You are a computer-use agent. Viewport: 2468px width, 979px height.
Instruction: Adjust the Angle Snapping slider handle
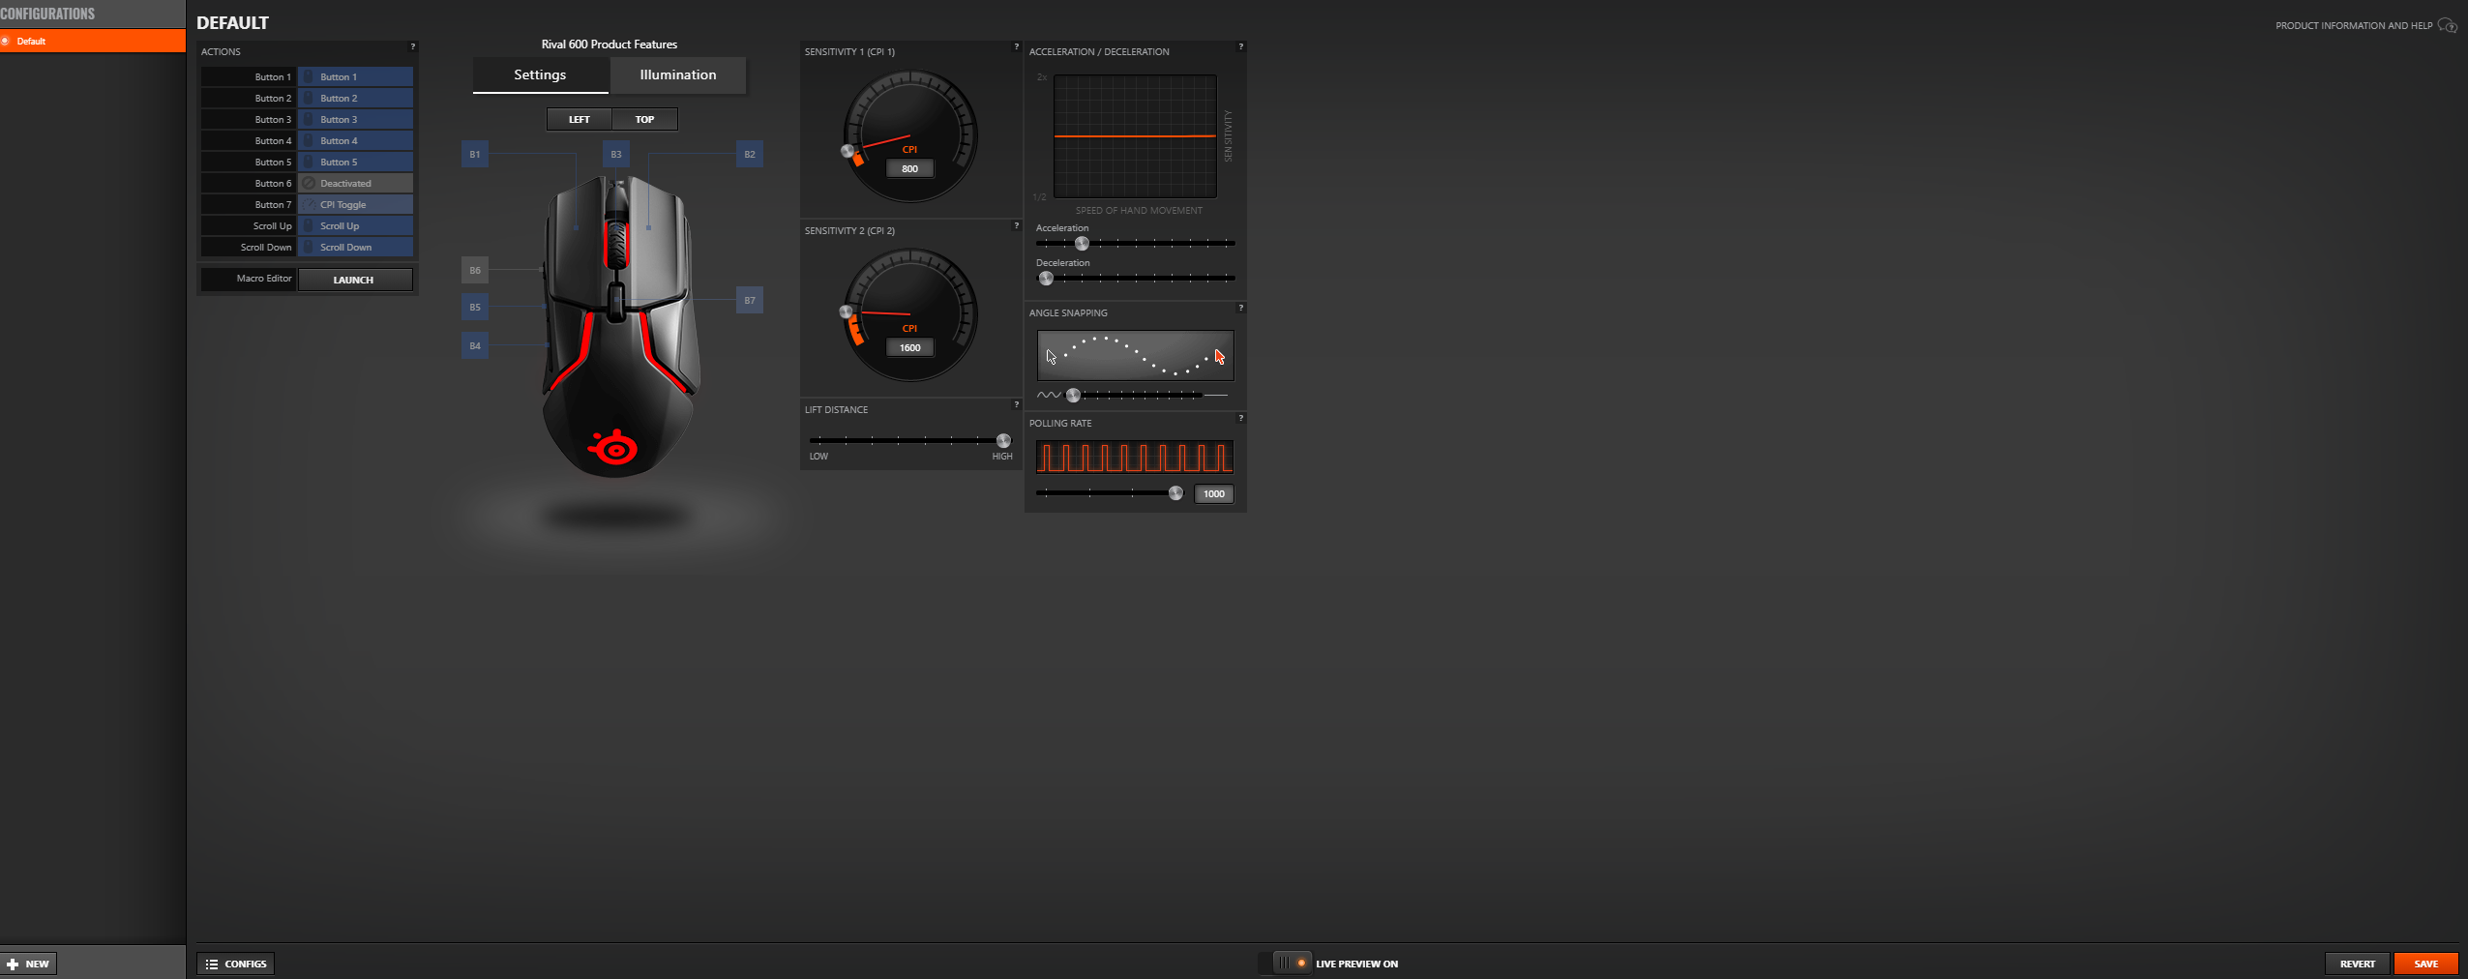[x=1073, y=395]
